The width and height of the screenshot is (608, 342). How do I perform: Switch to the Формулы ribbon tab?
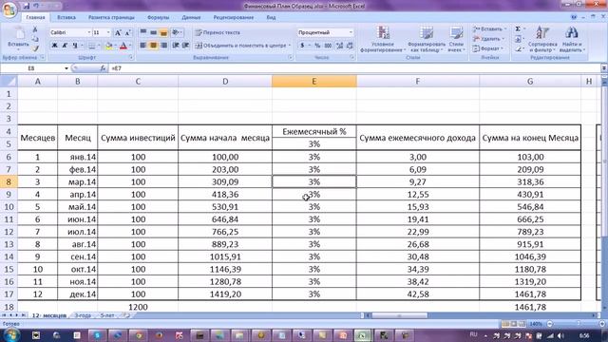[x=159, y=17]
